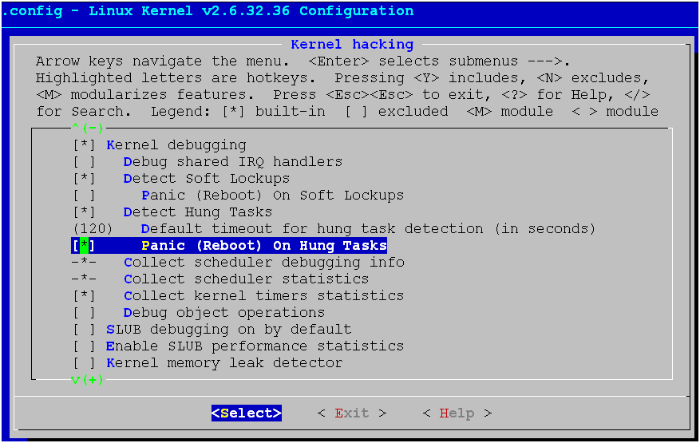Select Detect Soft Lockups entry
700x443 pixels.
(207, 179)
